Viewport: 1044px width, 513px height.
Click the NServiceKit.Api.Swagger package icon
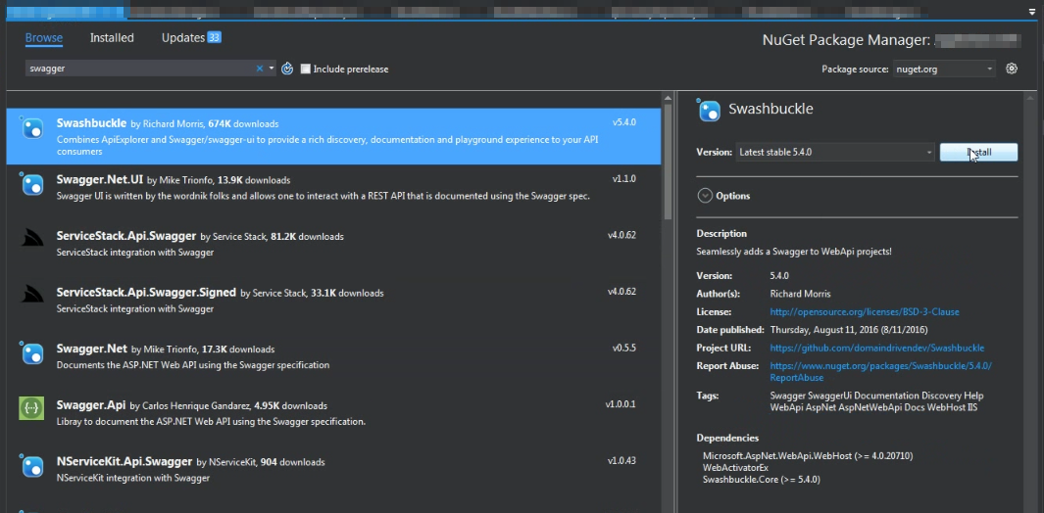pyautogui.click(x=32, y=466)
